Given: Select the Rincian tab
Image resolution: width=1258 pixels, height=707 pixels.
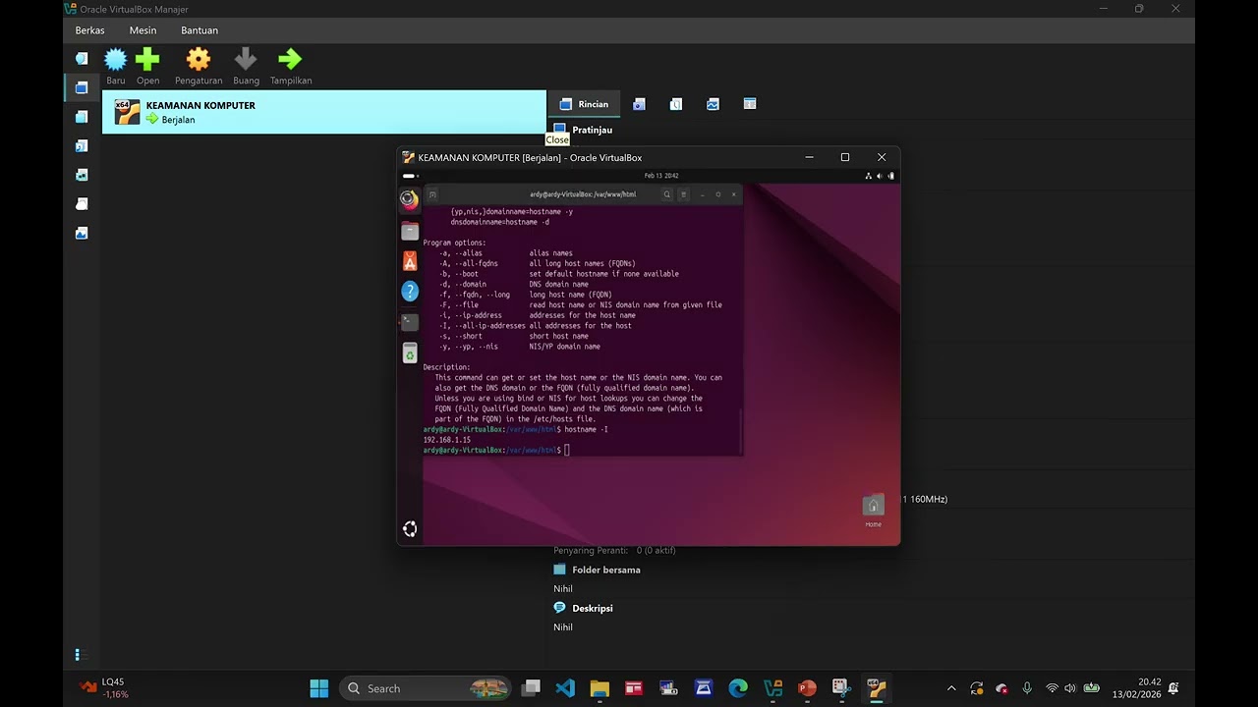Looking at the screenshot, I should click(x=584, y=104).
